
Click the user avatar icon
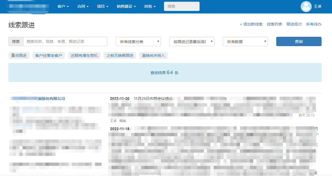click(306, 7)
